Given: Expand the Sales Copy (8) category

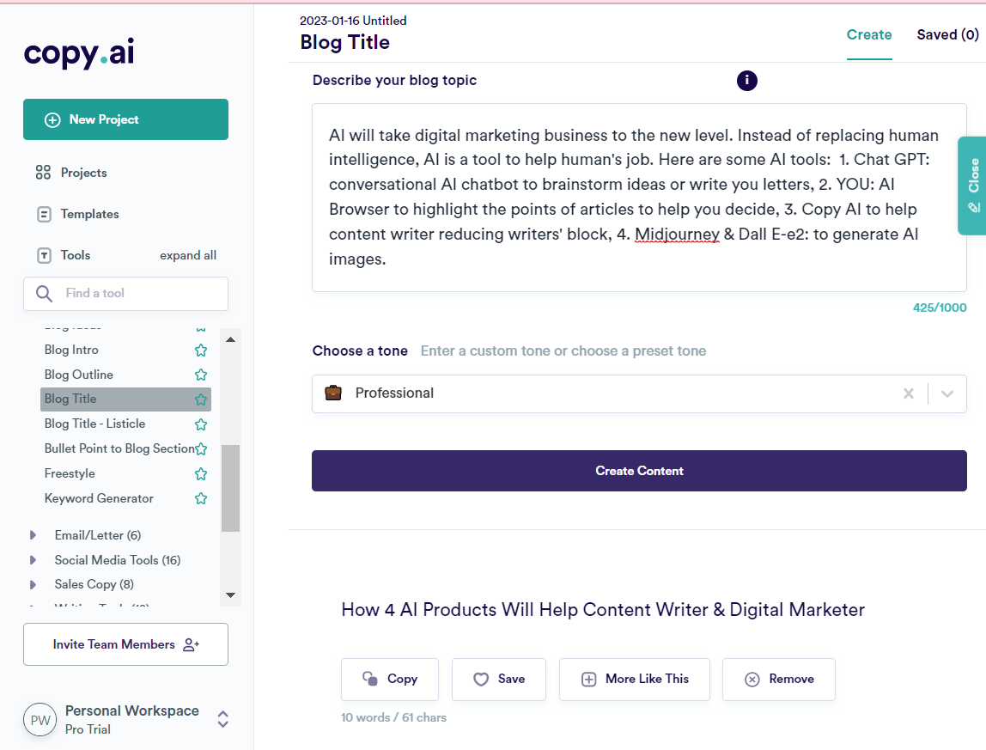Looking at the screenshot, I should tap(33, 584).
